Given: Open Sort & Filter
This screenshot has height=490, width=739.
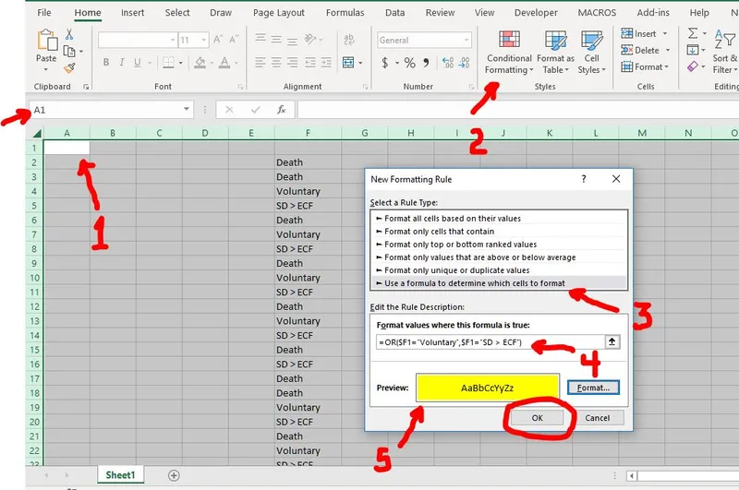Looking at the screenshot, I should point(725,52).
